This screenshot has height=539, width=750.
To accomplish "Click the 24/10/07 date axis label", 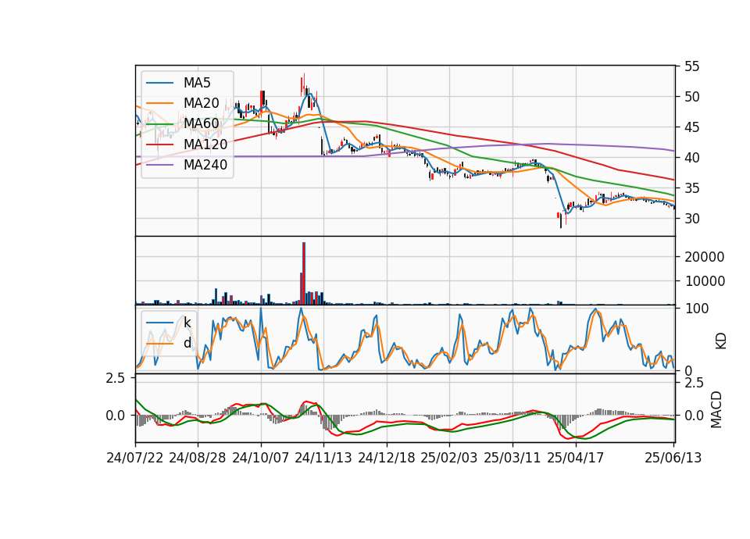I will pyautogui.click(x=261, y=458).
